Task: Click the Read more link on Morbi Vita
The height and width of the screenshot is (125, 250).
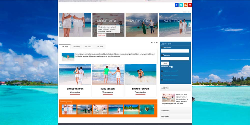Action: tap(101, 35)
